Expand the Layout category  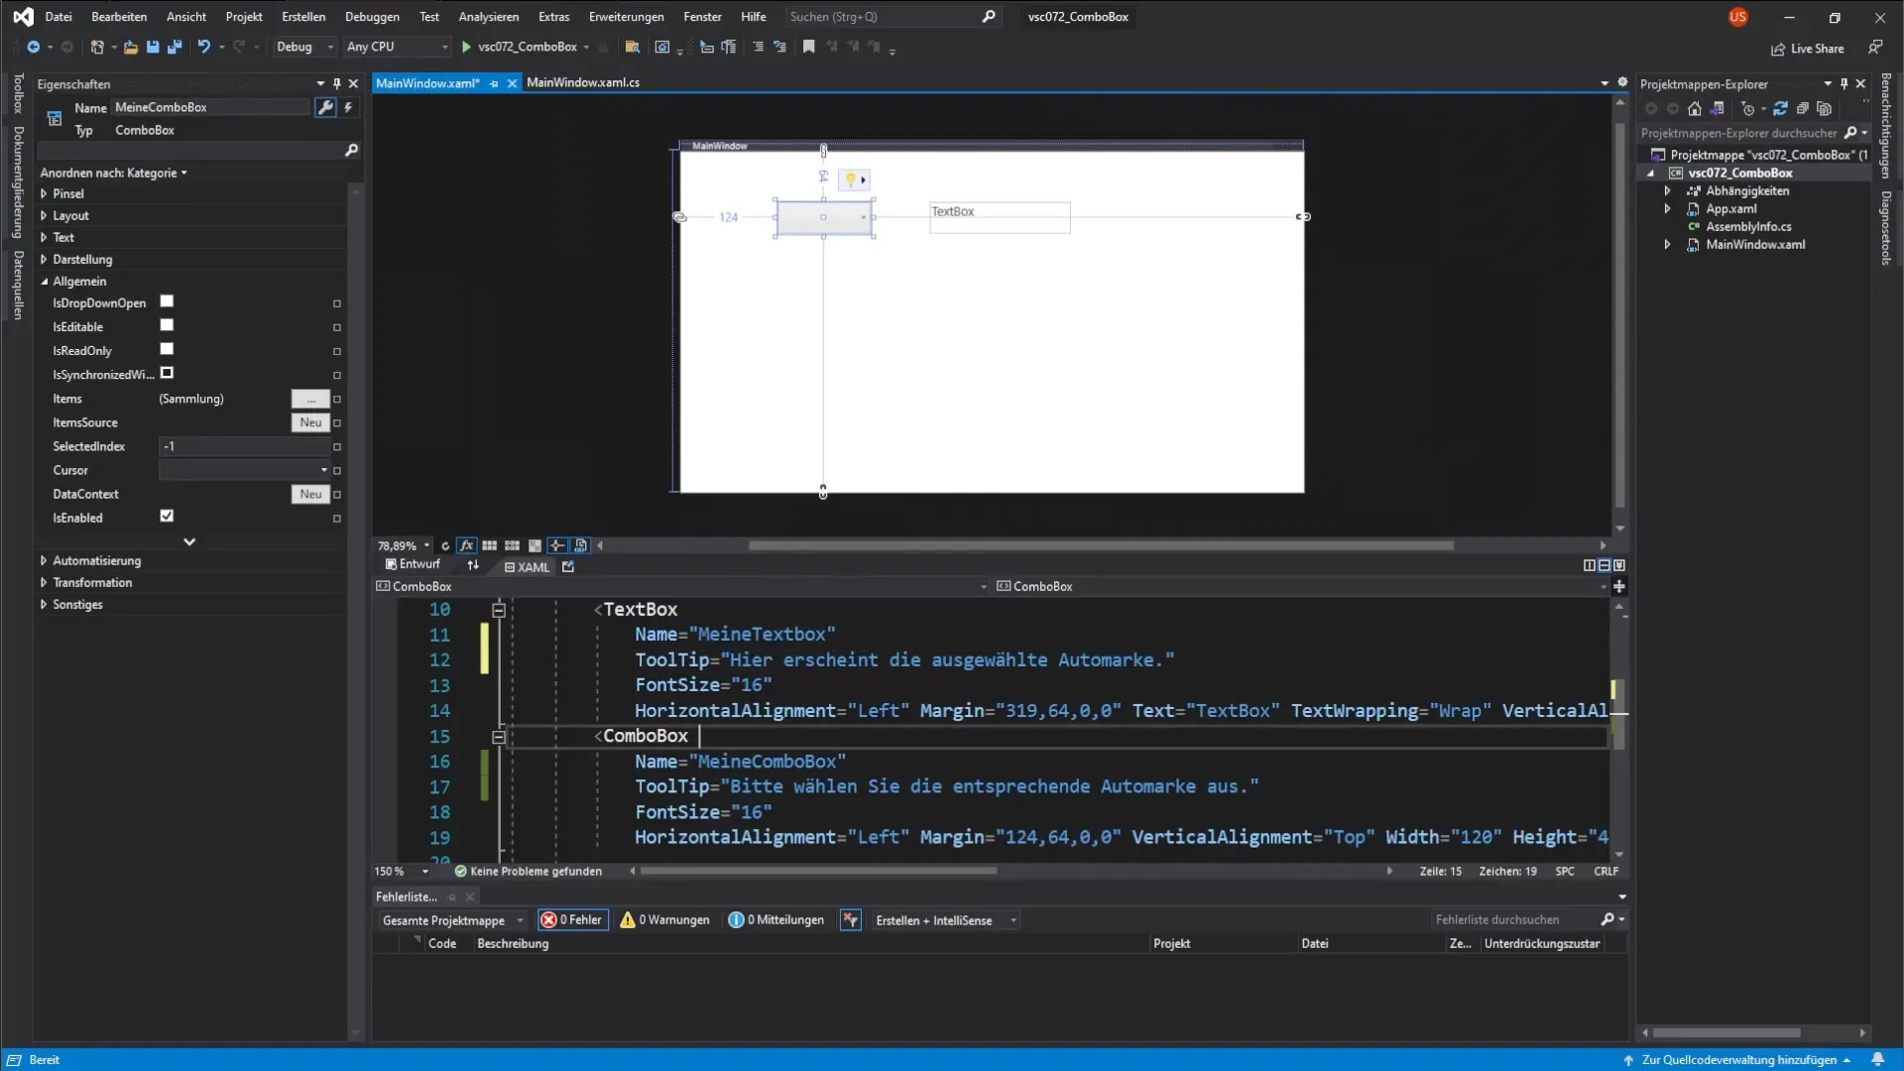point(44,216)
